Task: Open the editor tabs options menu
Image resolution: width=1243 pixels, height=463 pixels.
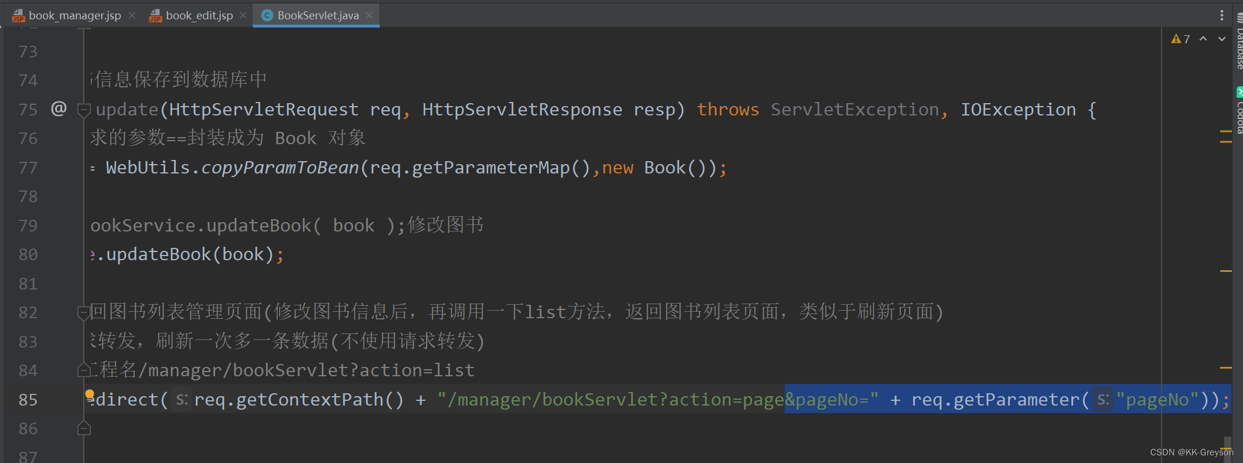Action: (x=1221, y=15)
